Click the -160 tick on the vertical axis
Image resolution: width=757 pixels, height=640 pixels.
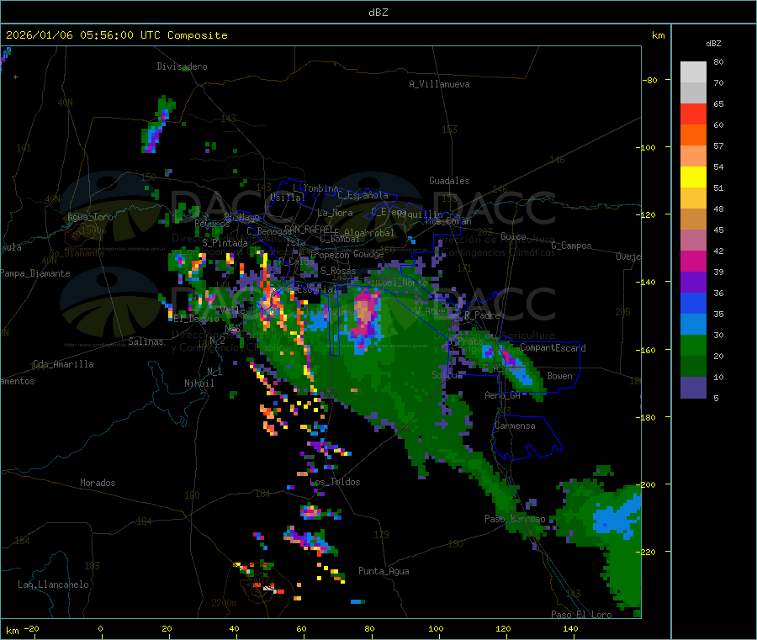point(645,350)
